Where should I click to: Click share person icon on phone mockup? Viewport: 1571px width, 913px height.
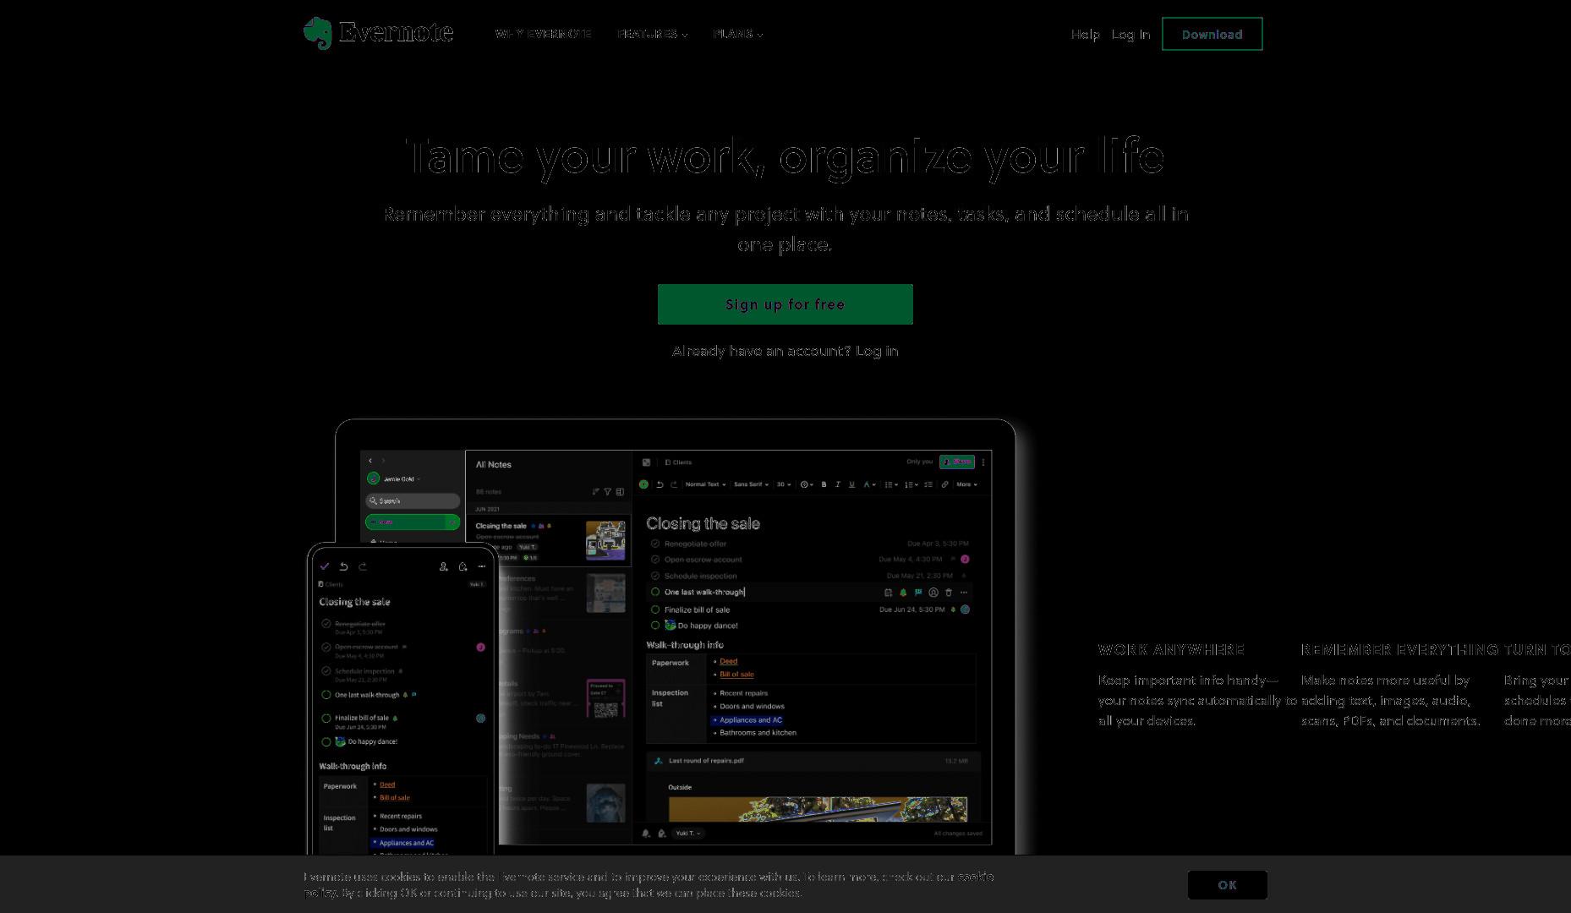click(x=443, y=566)
